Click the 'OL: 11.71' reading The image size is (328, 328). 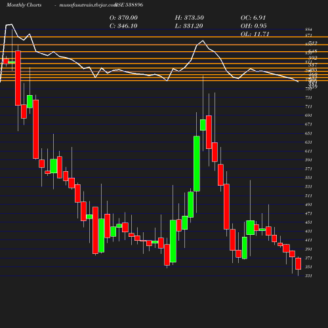click(255, 34)
